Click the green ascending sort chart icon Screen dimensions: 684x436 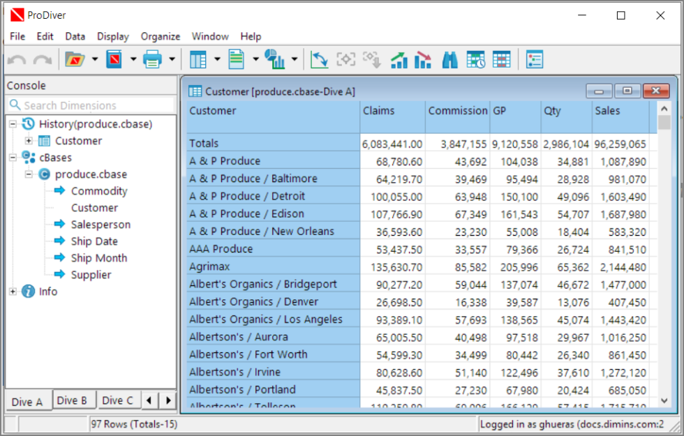pos(399,60)
